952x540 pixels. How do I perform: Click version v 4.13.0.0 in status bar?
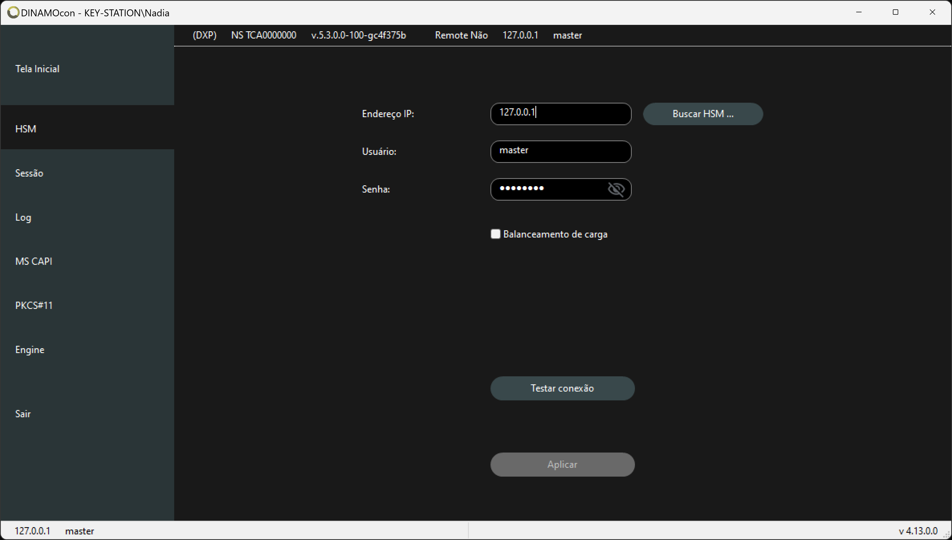coord(918,531)
